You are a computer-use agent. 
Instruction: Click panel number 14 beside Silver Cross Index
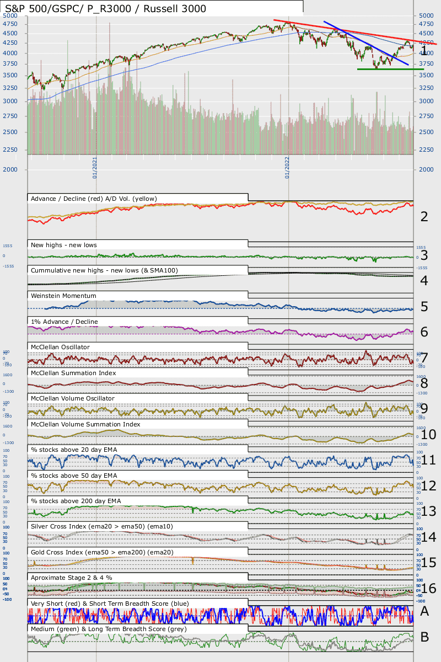[x=428, y=537]
